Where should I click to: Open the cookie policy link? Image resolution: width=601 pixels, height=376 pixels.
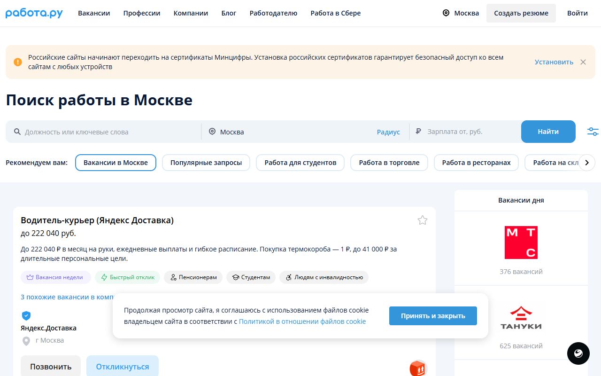302,321
